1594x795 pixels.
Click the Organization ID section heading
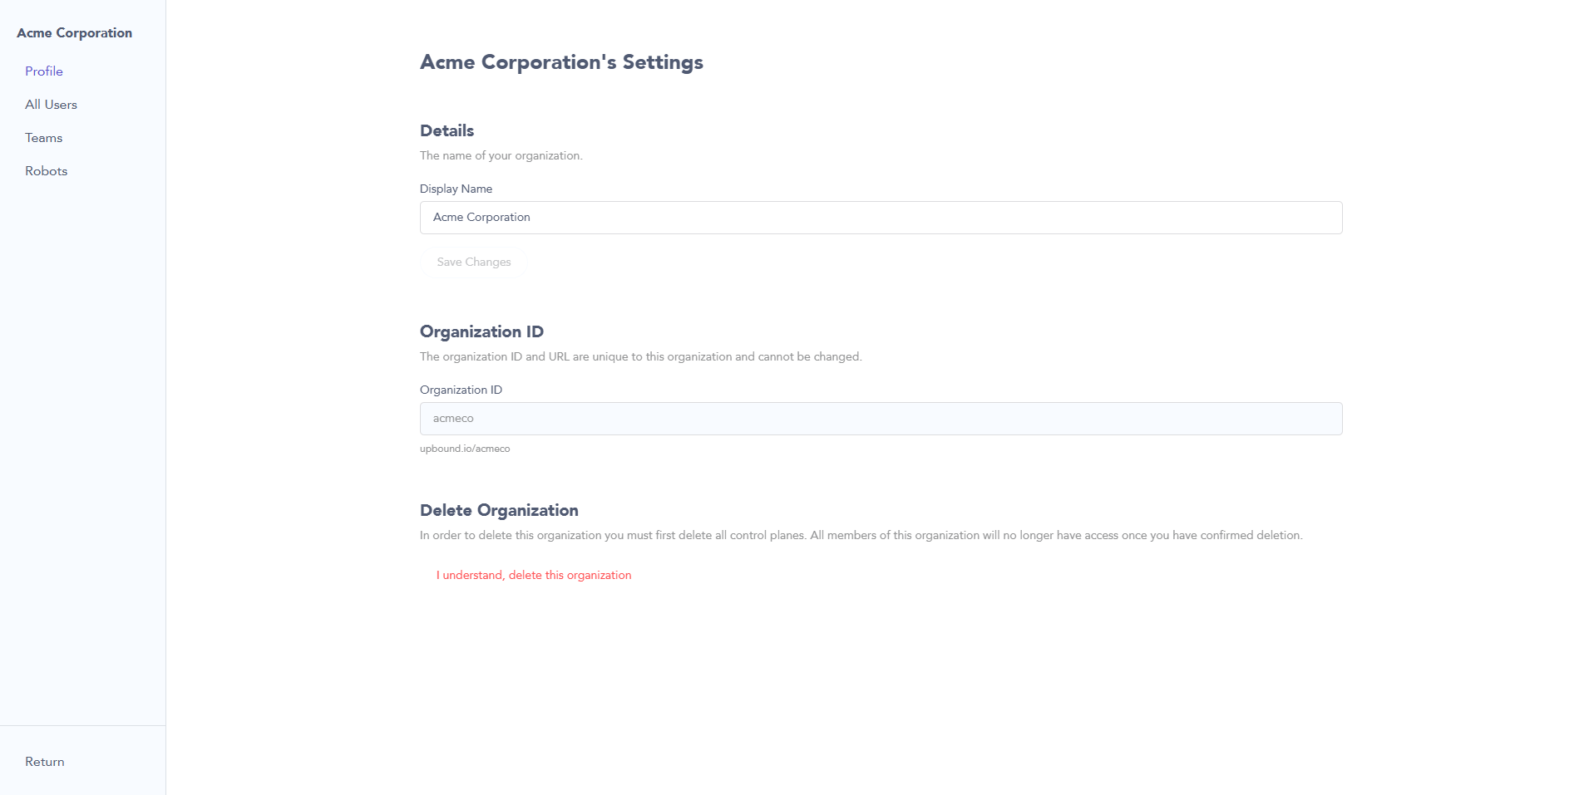(481, 331)
